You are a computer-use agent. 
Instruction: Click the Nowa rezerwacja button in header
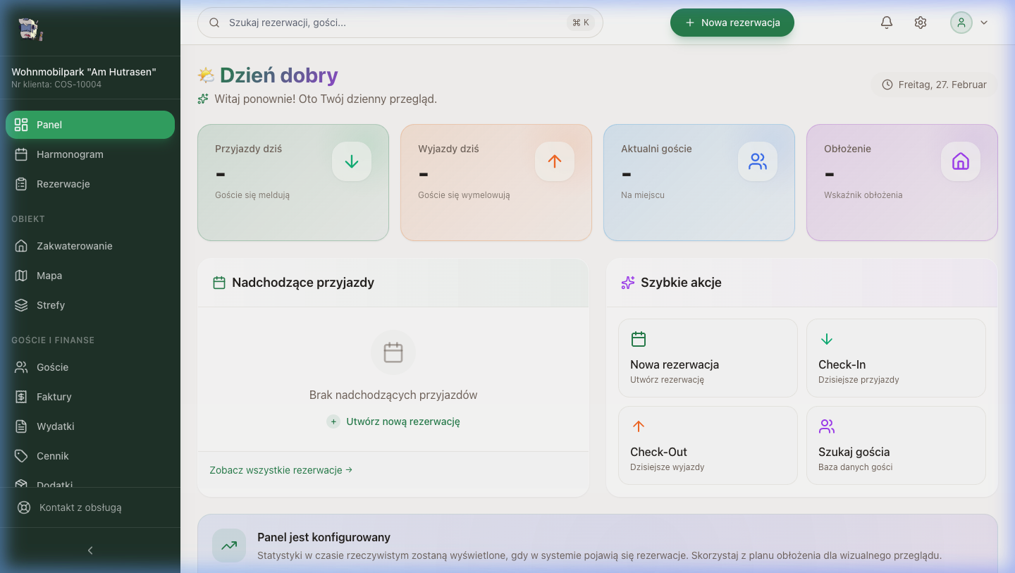(732, 23)
